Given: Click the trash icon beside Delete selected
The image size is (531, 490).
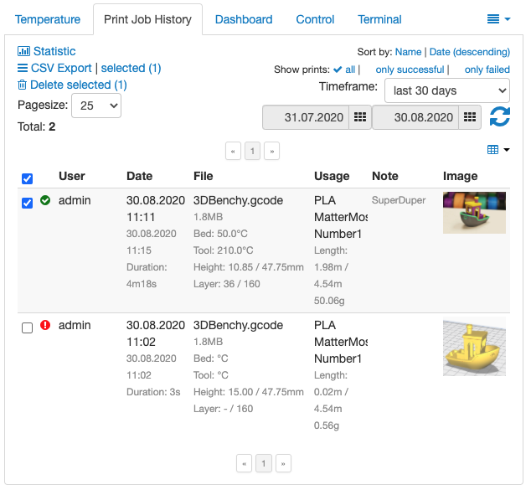Looking at the screenshot, I should click(x=22, y=85).
